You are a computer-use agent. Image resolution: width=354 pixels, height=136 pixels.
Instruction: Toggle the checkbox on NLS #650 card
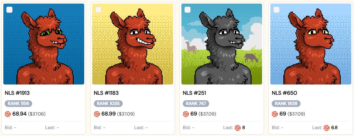[276, 10]
